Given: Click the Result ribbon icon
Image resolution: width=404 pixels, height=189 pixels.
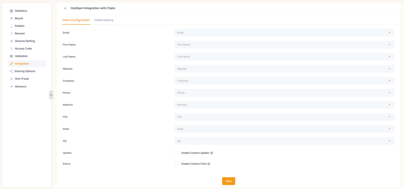Looking at the screenshot, I should (x=11, y=19).
